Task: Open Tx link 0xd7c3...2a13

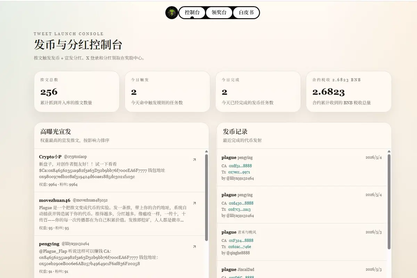Action: 239,210
